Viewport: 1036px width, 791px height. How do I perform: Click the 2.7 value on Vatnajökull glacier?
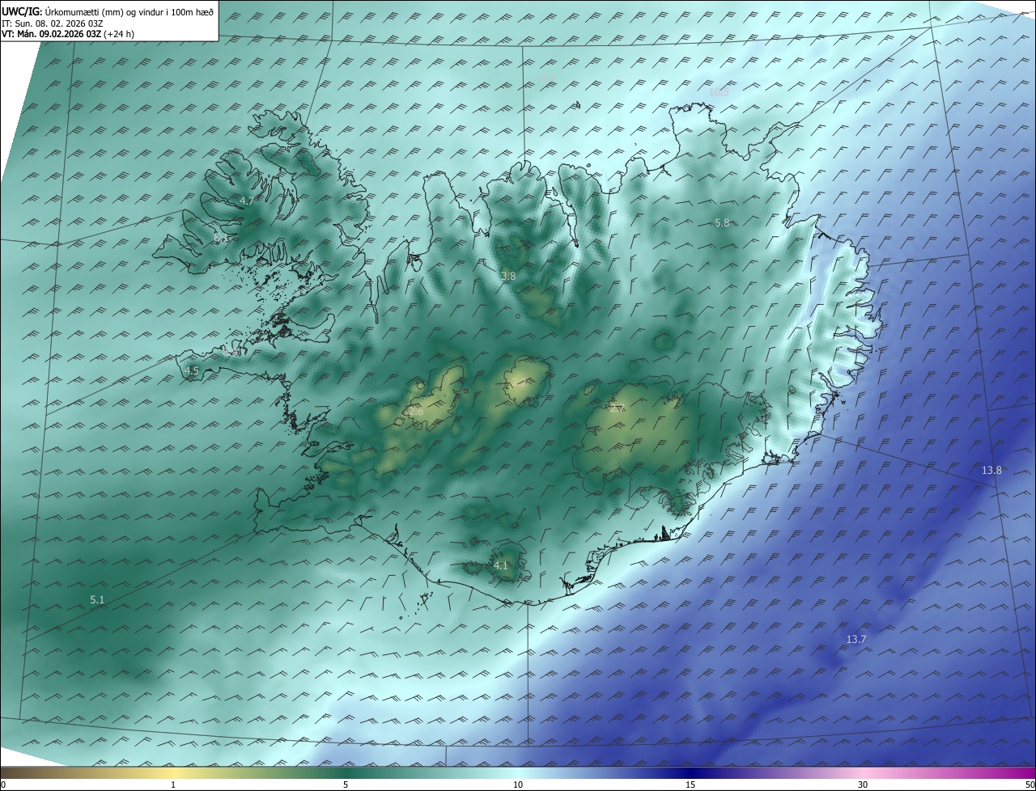click(618, 408)
